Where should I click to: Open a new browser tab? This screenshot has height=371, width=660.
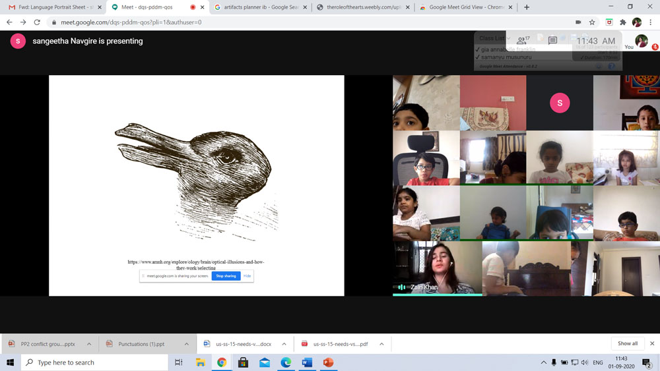click(x=527, y=7)
